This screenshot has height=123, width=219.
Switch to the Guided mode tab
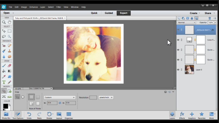[x=109, y=13]
